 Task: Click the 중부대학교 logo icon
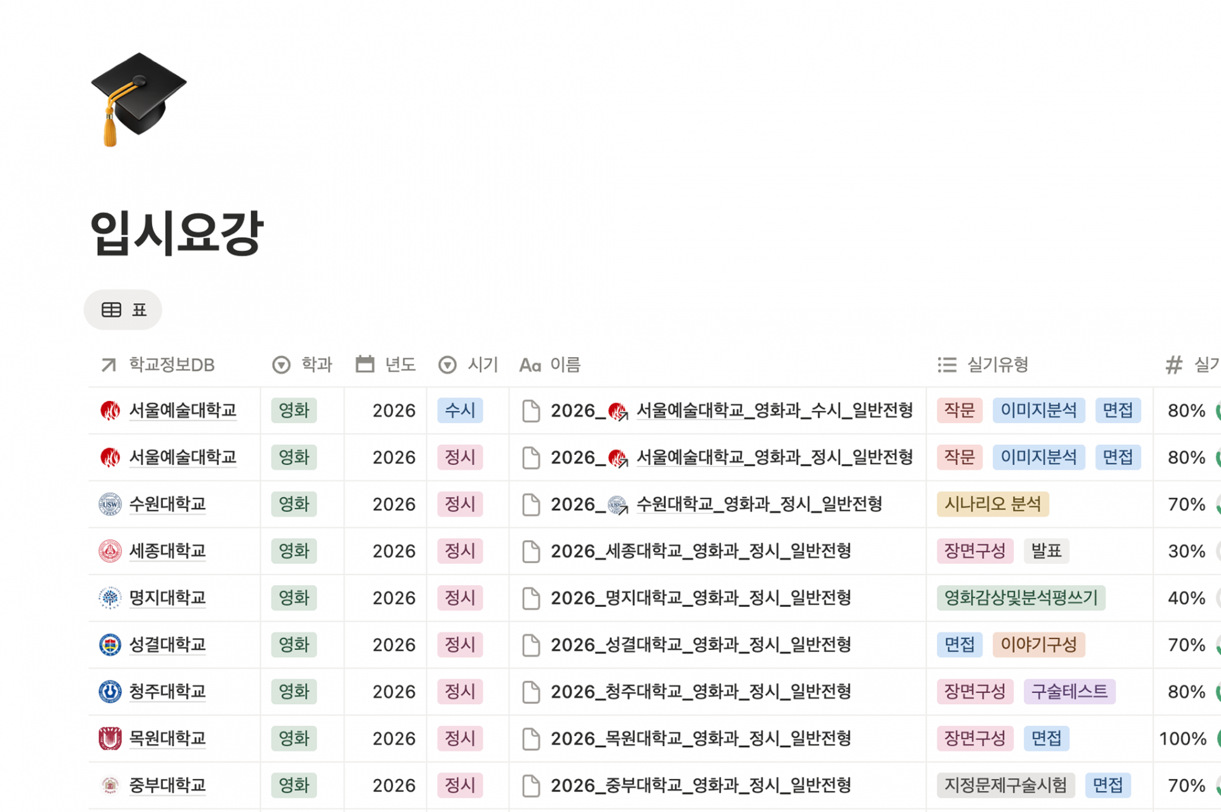109,785
